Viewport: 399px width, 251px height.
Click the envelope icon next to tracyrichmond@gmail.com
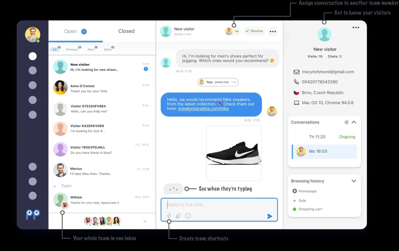tap(296, 72)
